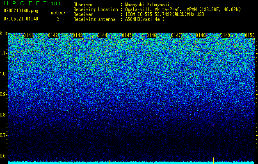Click the meteor label
This screenshot has width=258, height=164.
[58, 13]
